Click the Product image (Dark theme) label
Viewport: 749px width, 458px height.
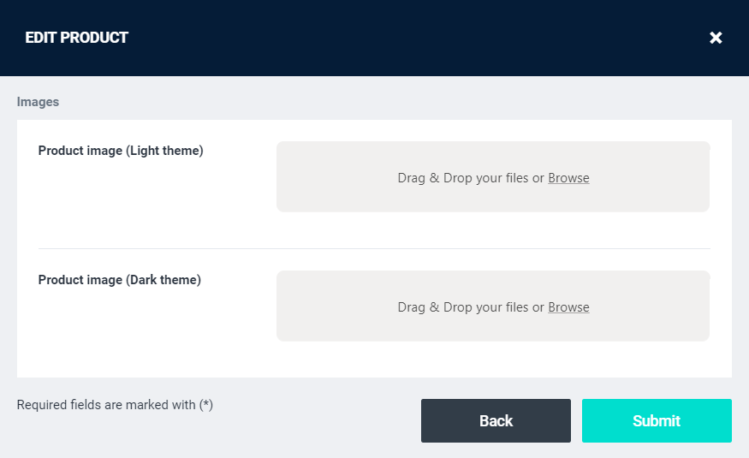120,280
